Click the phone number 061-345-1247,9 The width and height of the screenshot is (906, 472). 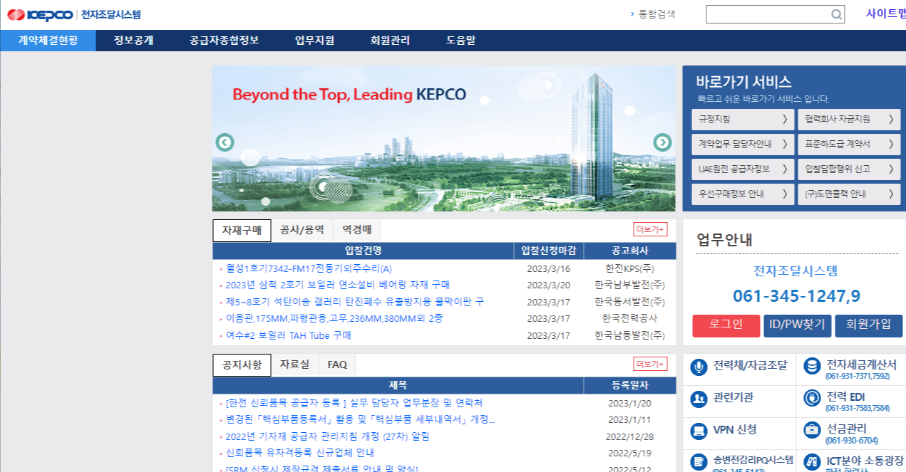[x=796, y=296]
